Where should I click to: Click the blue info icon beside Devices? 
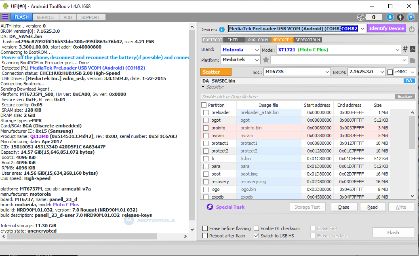(x=222, y=30)
